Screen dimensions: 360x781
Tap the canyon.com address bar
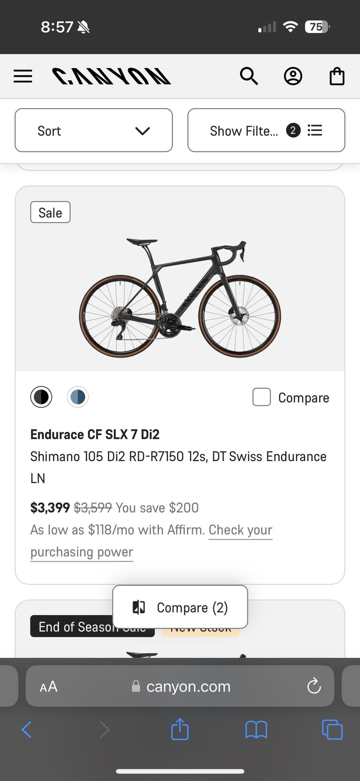tap(180, 686)
